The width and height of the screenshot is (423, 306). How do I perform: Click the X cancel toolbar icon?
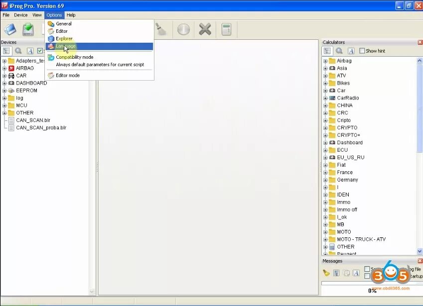(205, 29)
